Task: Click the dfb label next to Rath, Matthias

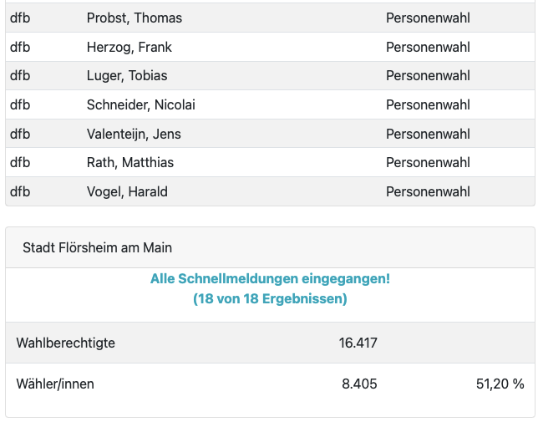Action: [x=20, y=163]
